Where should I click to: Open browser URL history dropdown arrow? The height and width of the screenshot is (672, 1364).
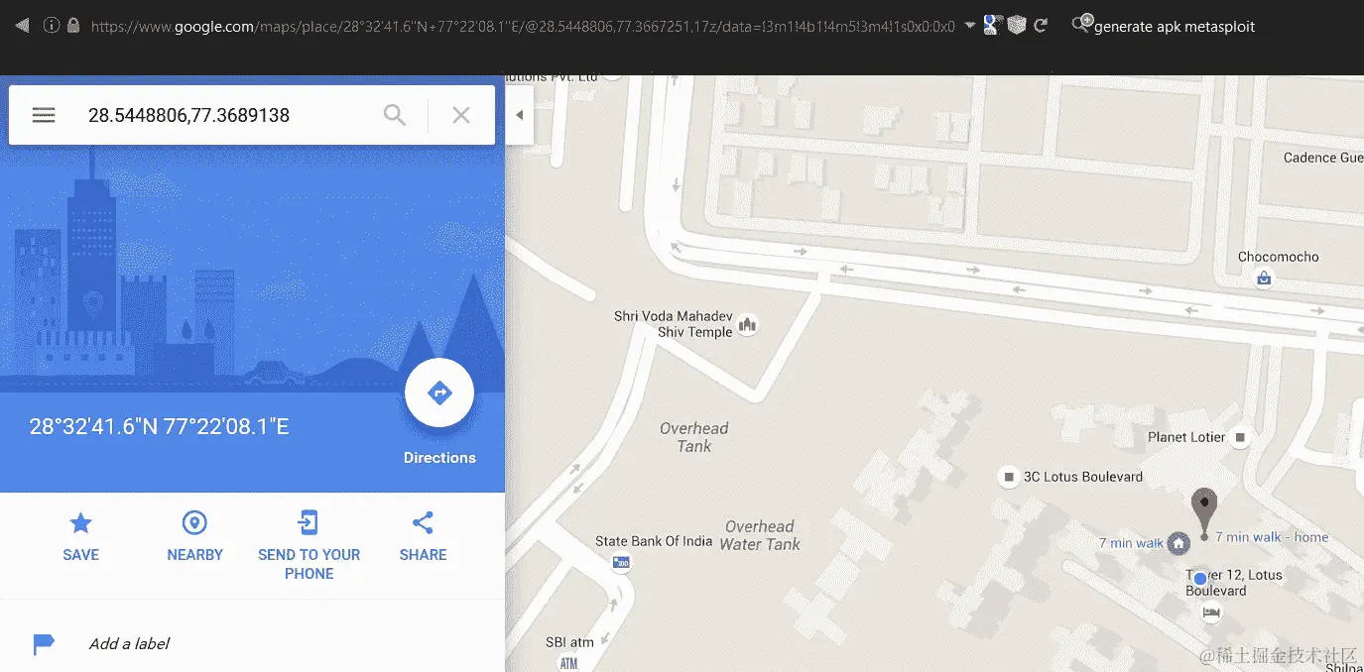click(x=969, y=27)
